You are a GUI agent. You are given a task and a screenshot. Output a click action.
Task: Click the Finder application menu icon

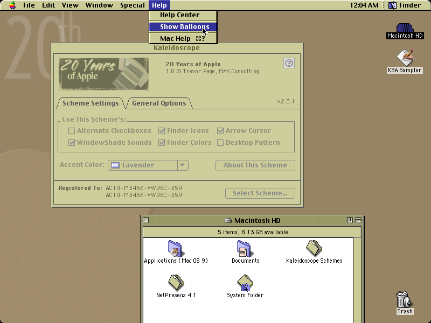tap(392, 5)
